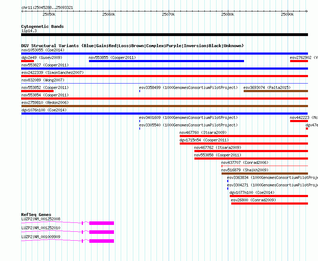Select the nsv467760 (Itsara2009) red bar

244,136
